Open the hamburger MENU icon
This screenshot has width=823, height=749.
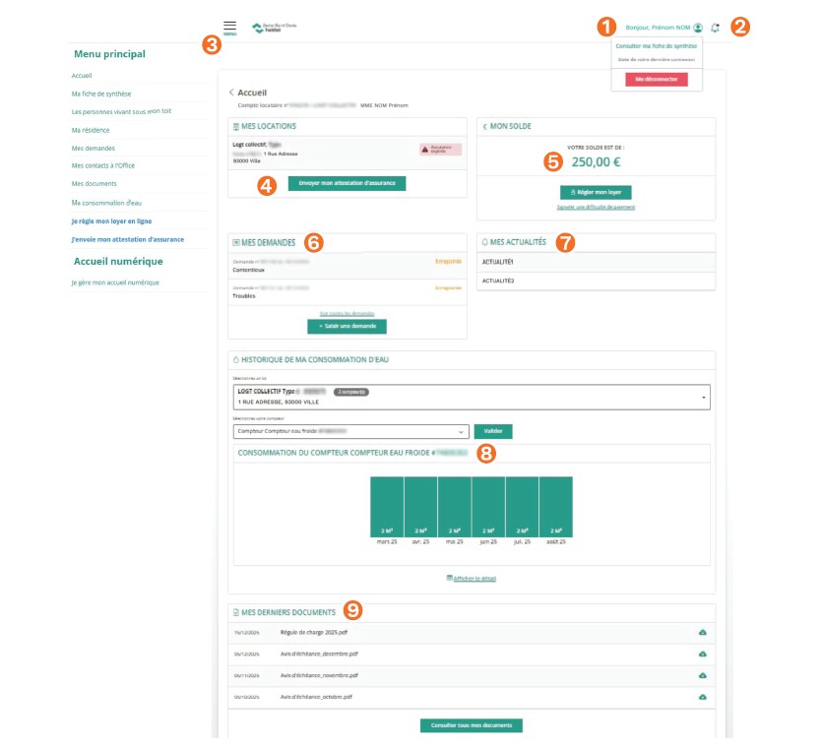coord(229,27)
